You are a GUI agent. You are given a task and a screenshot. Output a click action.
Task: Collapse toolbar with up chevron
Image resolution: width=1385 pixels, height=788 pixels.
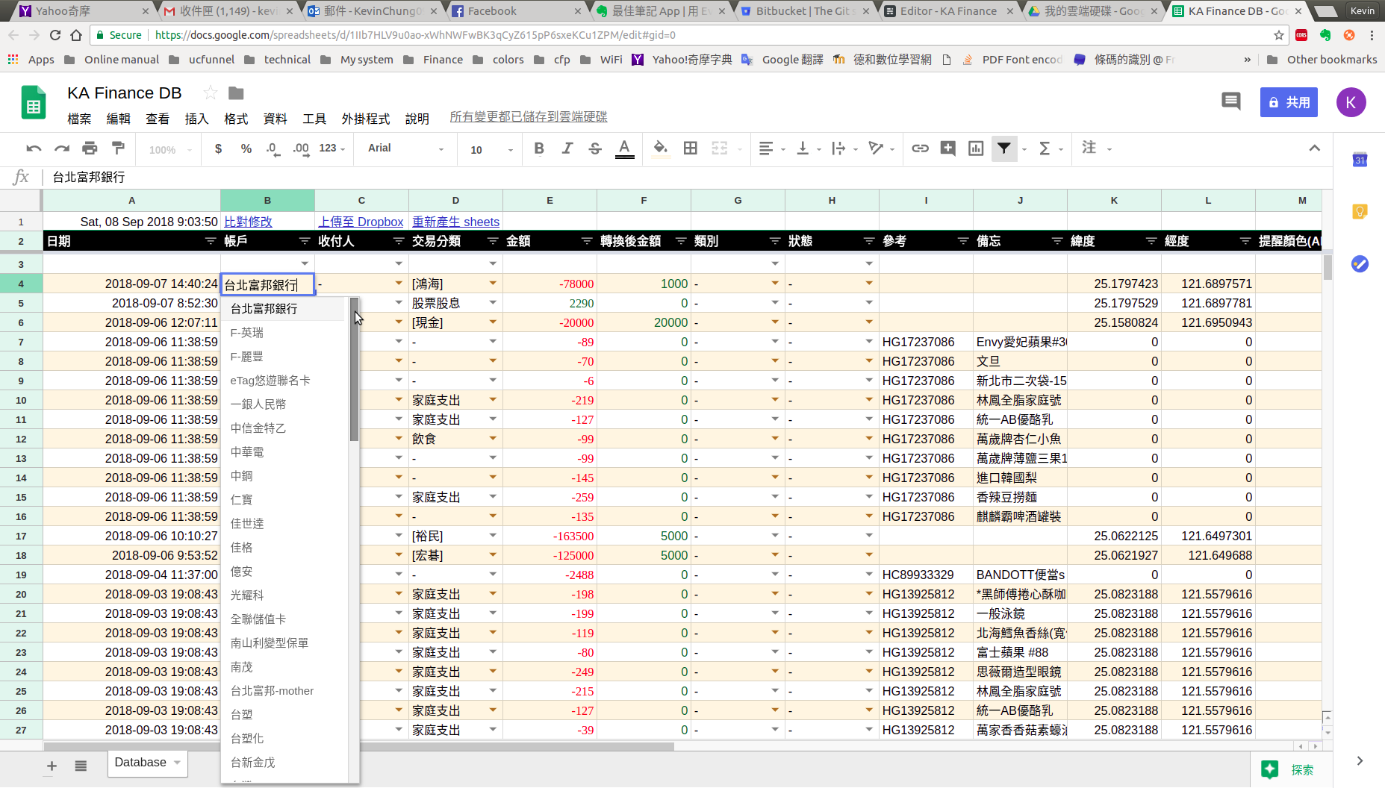1314,148
